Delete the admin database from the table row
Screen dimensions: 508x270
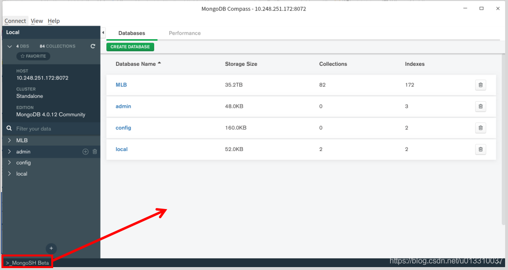[x=480, y=106]
